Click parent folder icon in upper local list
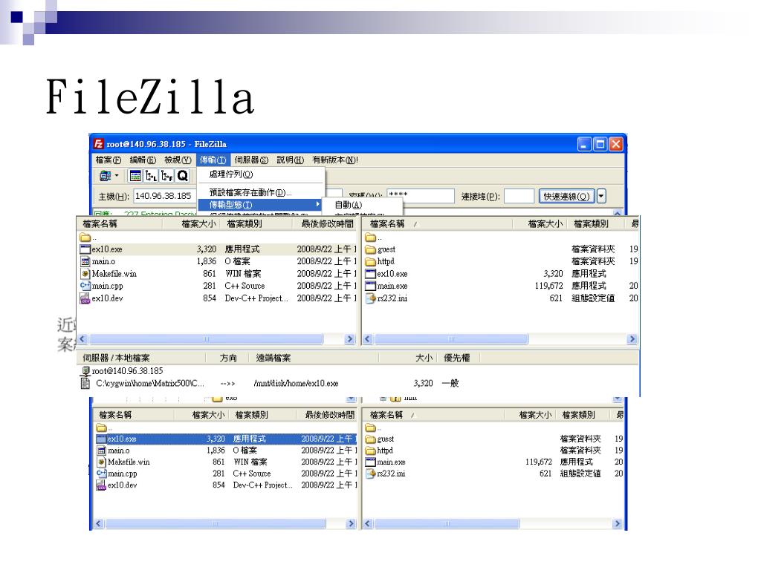761x570 pixels. click(85, 237)
